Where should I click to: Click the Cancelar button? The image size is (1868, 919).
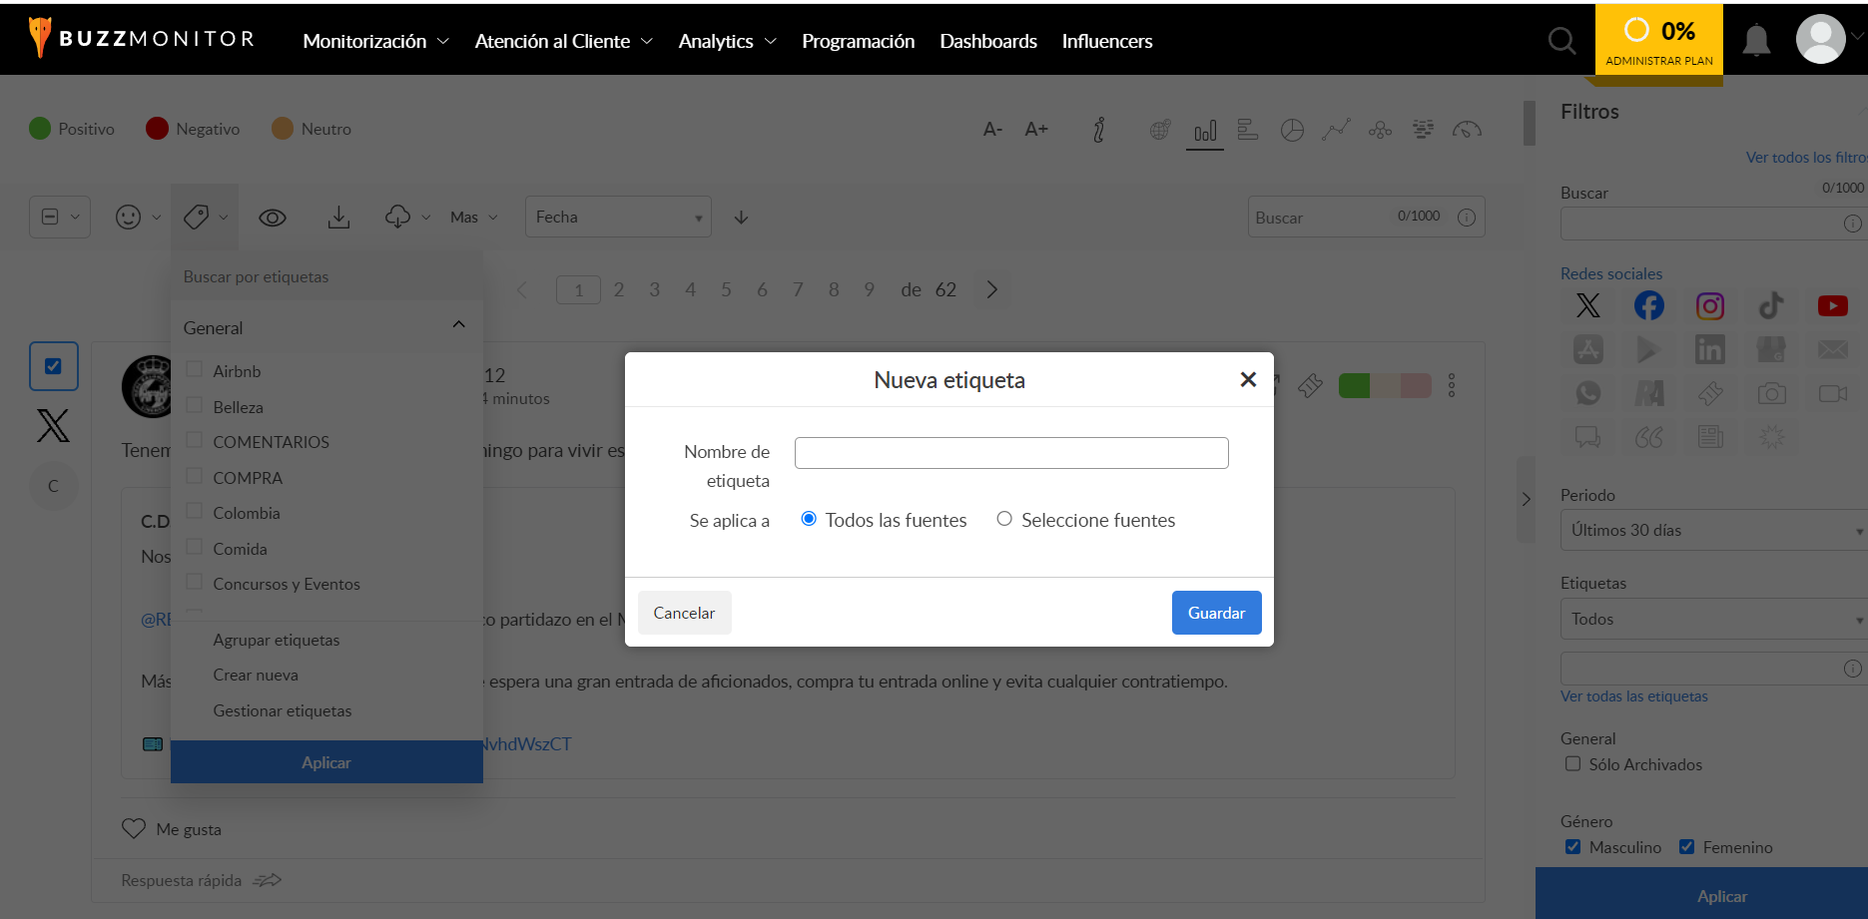click(684, 613)
